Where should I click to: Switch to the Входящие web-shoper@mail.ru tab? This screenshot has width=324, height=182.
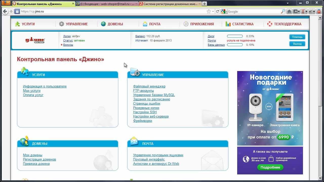[107, 4]
